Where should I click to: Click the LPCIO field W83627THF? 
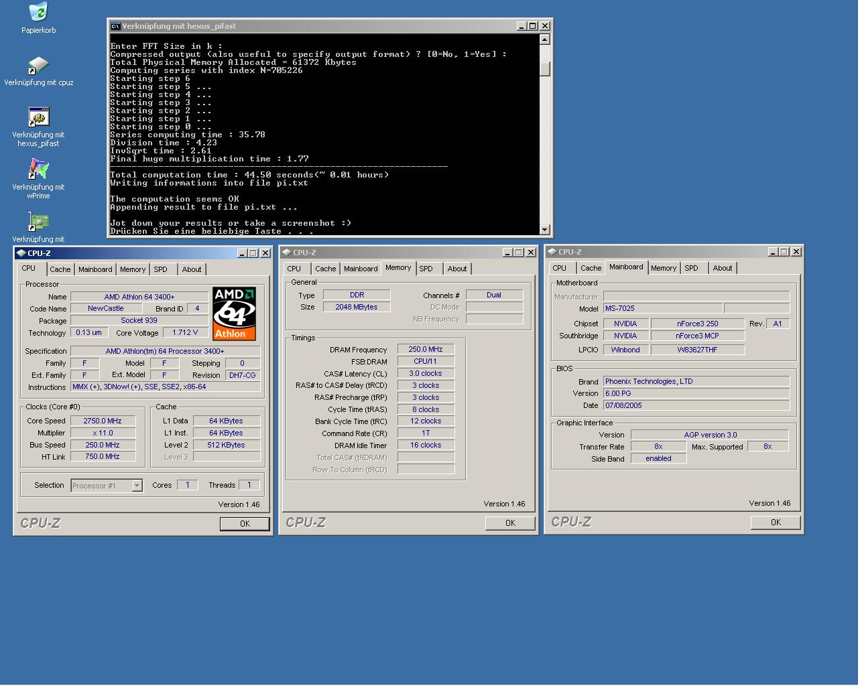697,349
